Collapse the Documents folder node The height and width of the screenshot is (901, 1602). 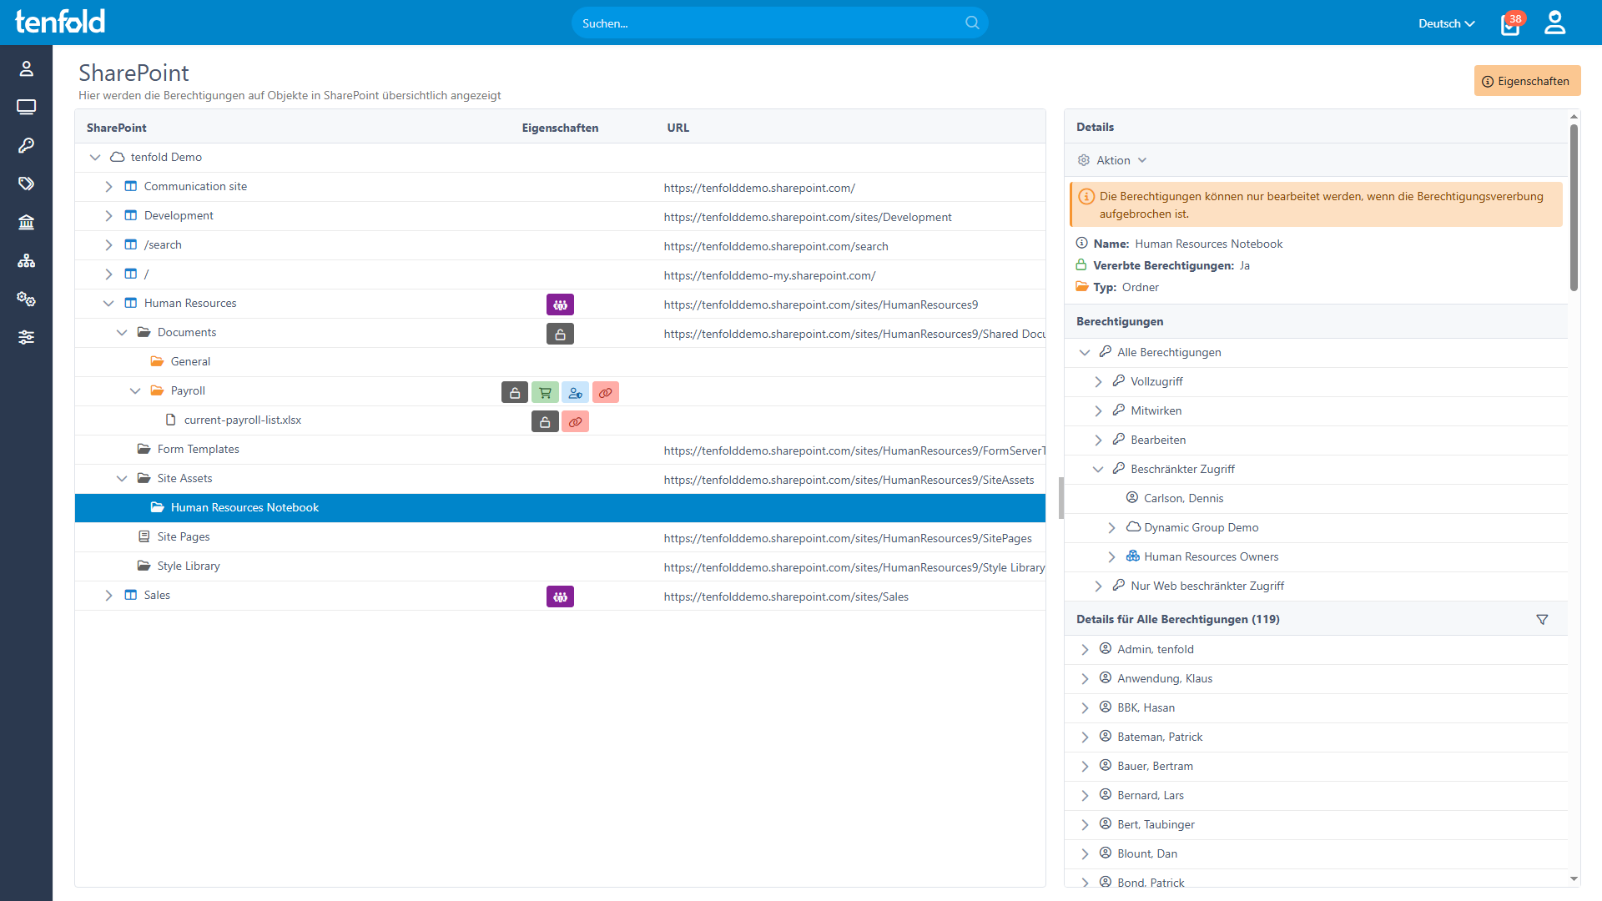click(122, 333)
